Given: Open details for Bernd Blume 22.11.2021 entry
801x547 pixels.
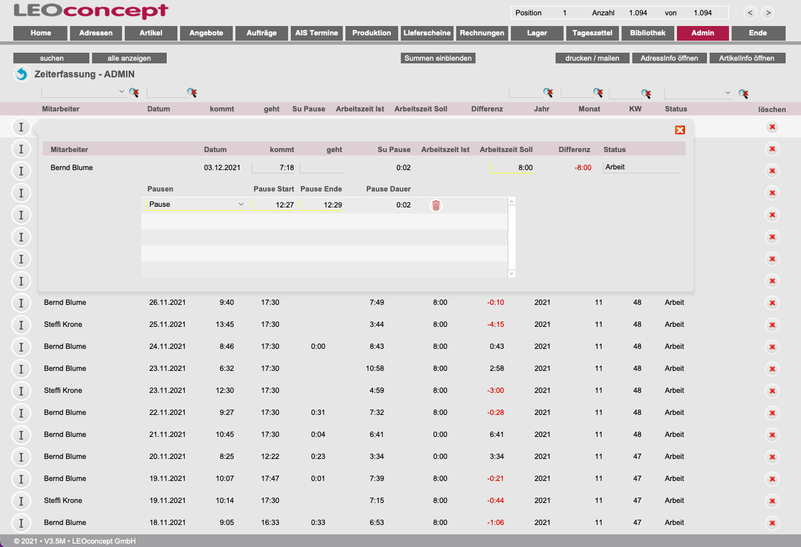Looking at the screenshot, I should 21,413.
